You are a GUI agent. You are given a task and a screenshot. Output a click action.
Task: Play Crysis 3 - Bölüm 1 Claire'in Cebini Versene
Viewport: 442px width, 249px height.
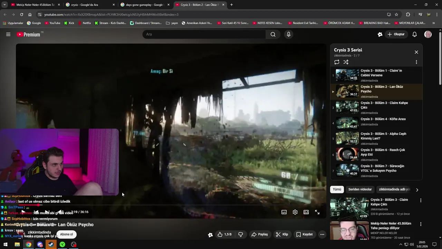point(376,75)
